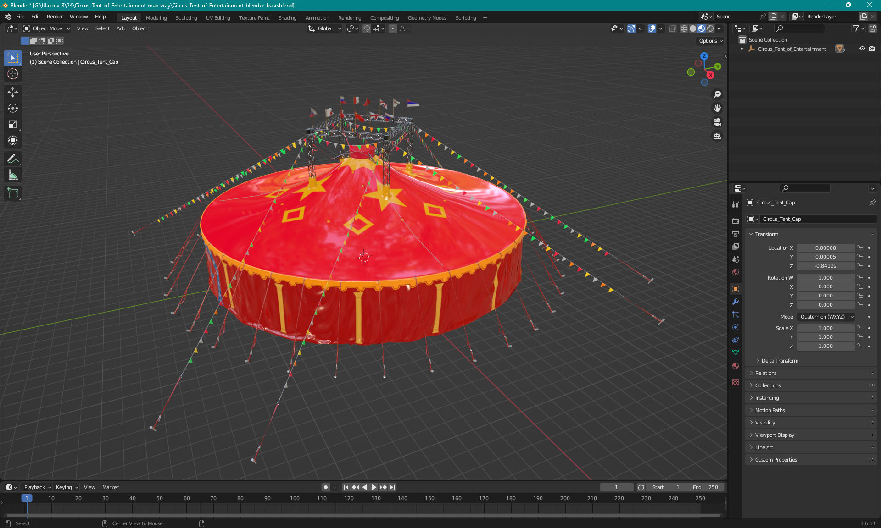Switch to the Shading workspace tab

pyautogui.click(x=287, y=18)
